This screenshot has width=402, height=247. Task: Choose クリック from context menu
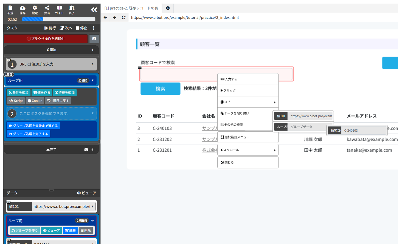tap(248, 90)
